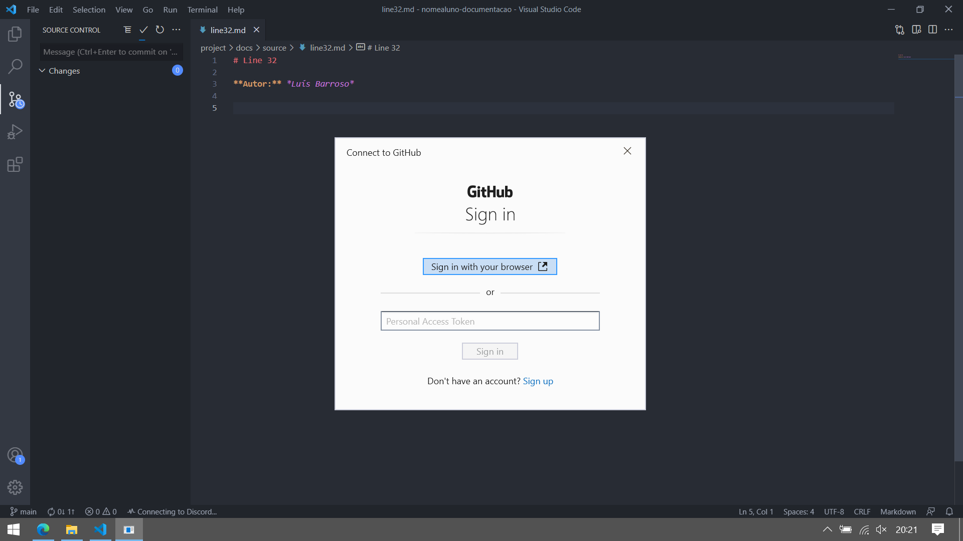
Task: Open the Edit menu
Action: (x=56, y=10)
